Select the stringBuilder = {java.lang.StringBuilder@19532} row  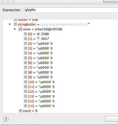pos(54,24)
